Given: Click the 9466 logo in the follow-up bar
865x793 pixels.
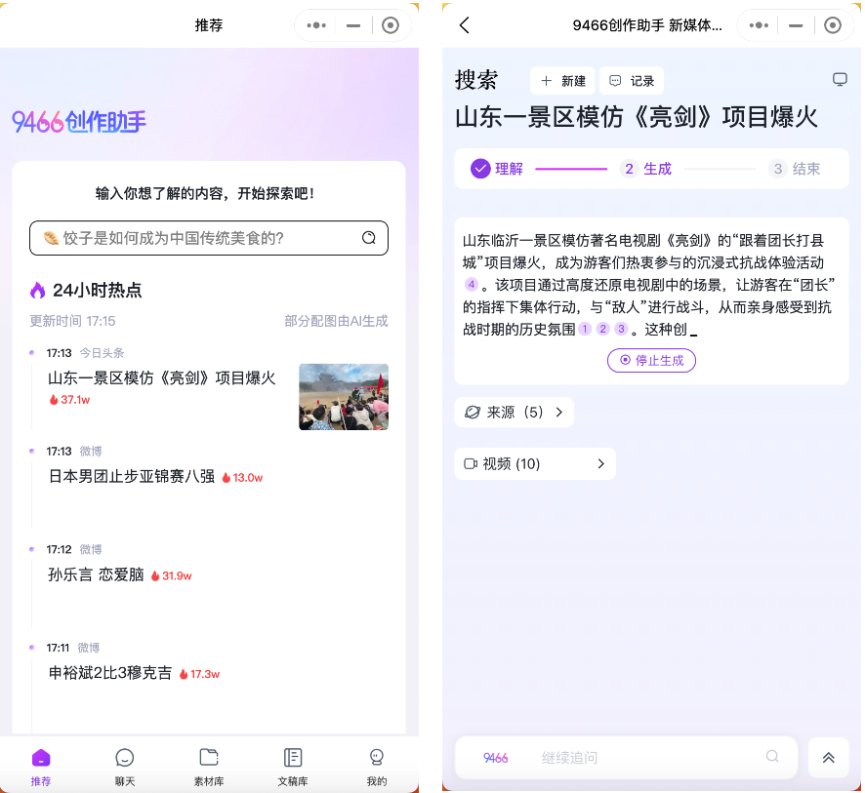Looking at the screenshot, I should click(x=495, y=758).
